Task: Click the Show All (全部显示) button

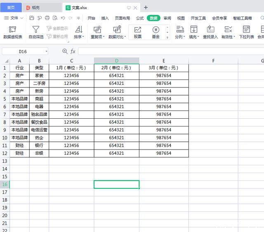Action: pyautogui.click(x=57, y=28)
